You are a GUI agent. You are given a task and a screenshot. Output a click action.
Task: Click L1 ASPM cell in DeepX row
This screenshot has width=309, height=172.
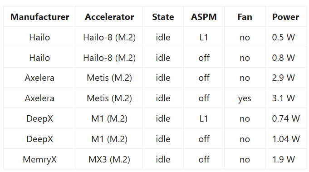[x=204, y=118]
